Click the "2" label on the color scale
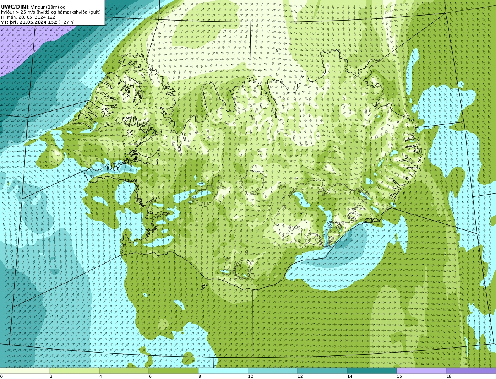Image resolution: width=496 pixels, height=379 pixels. point(51,376)
